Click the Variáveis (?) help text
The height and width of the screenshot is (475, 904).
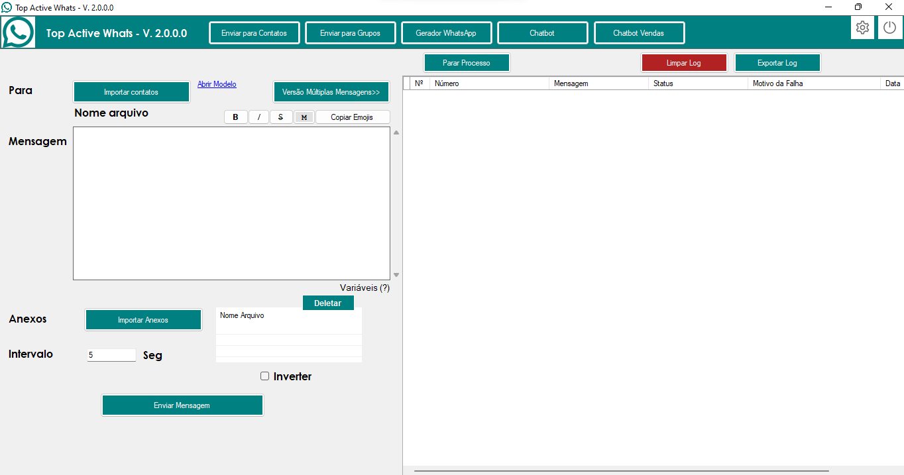365,288
